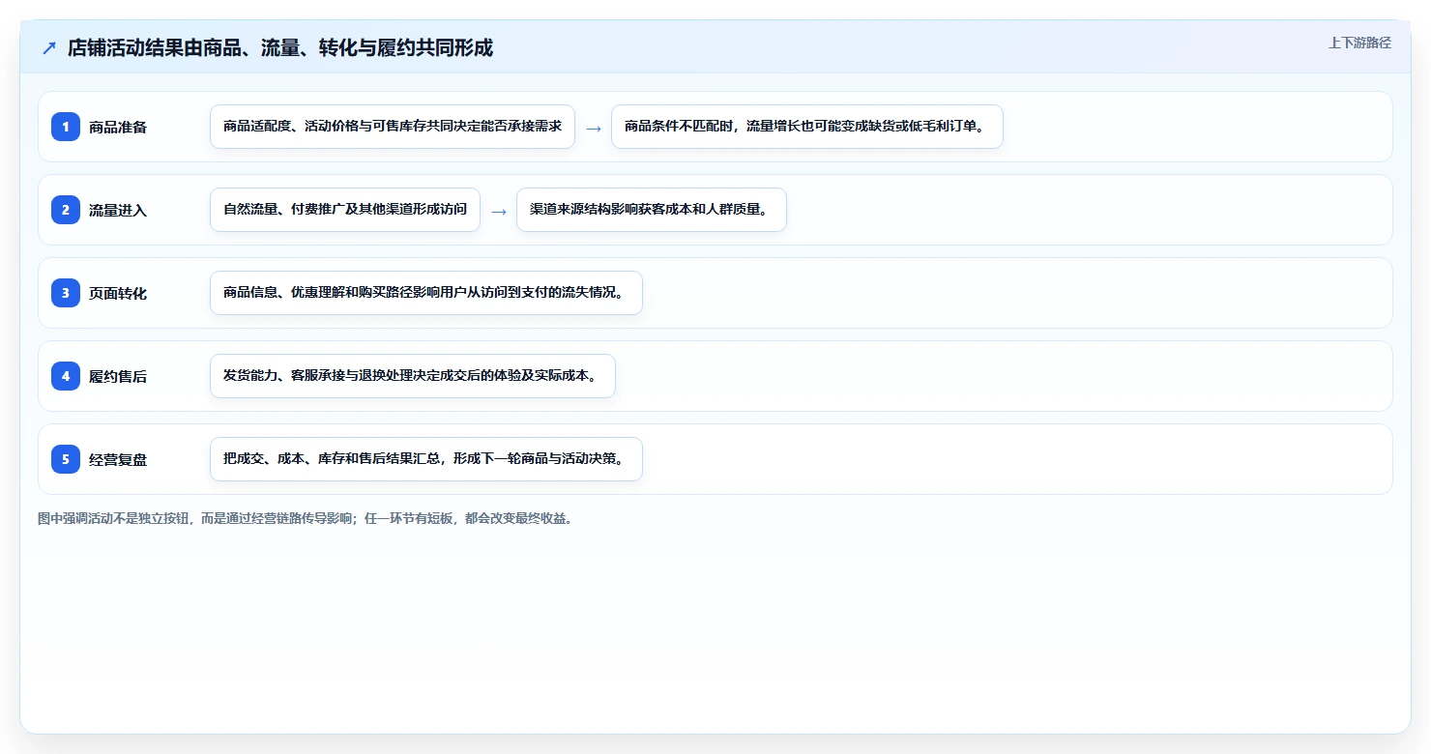Click the box starting 渠道来源结构影响
This screenshot has width=1431, height=754.
[652, 210]
